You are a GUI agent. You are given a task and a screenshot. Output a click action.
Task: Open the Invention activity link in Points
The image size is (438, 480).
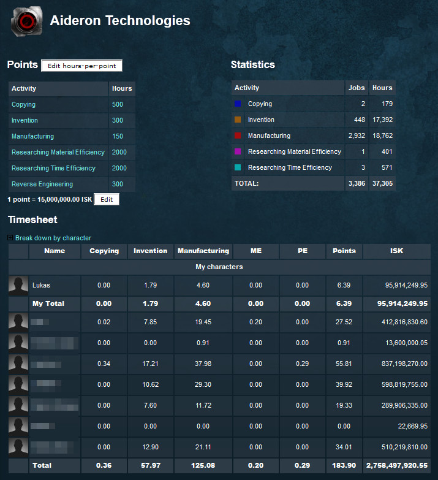point(25,120)
